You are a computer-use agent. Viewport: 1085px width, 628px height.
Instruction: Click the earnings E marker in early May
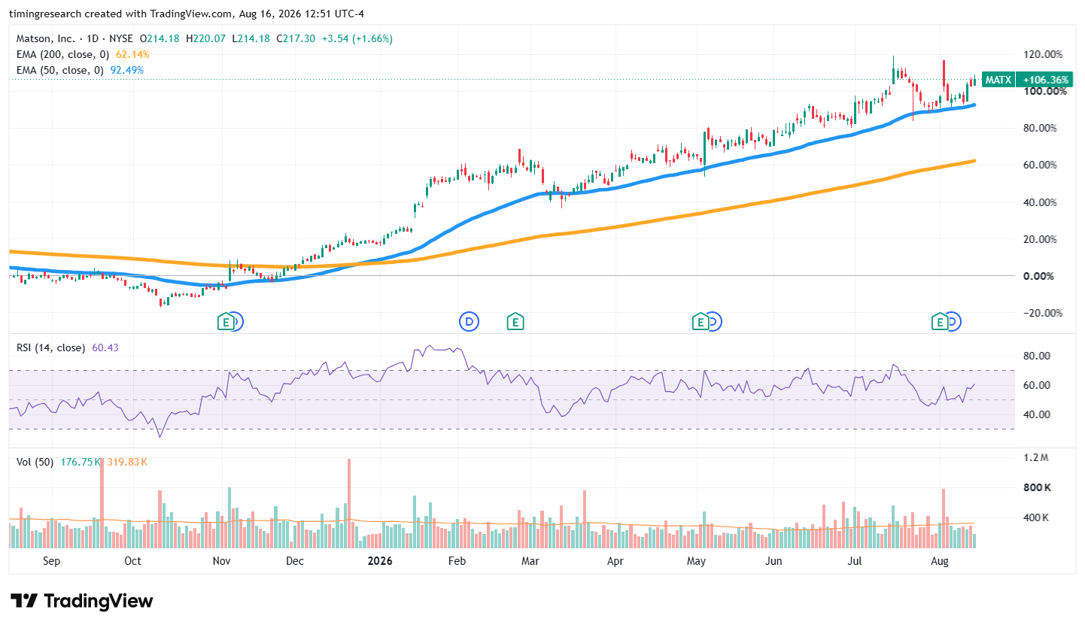[x=701, y=323]
